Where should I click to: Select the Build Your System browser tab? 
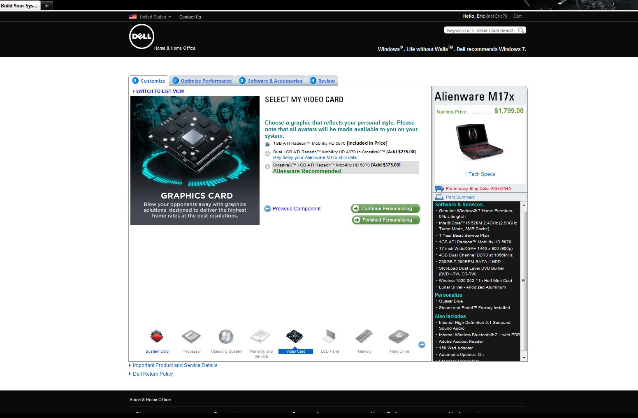(x=20, y=6)
